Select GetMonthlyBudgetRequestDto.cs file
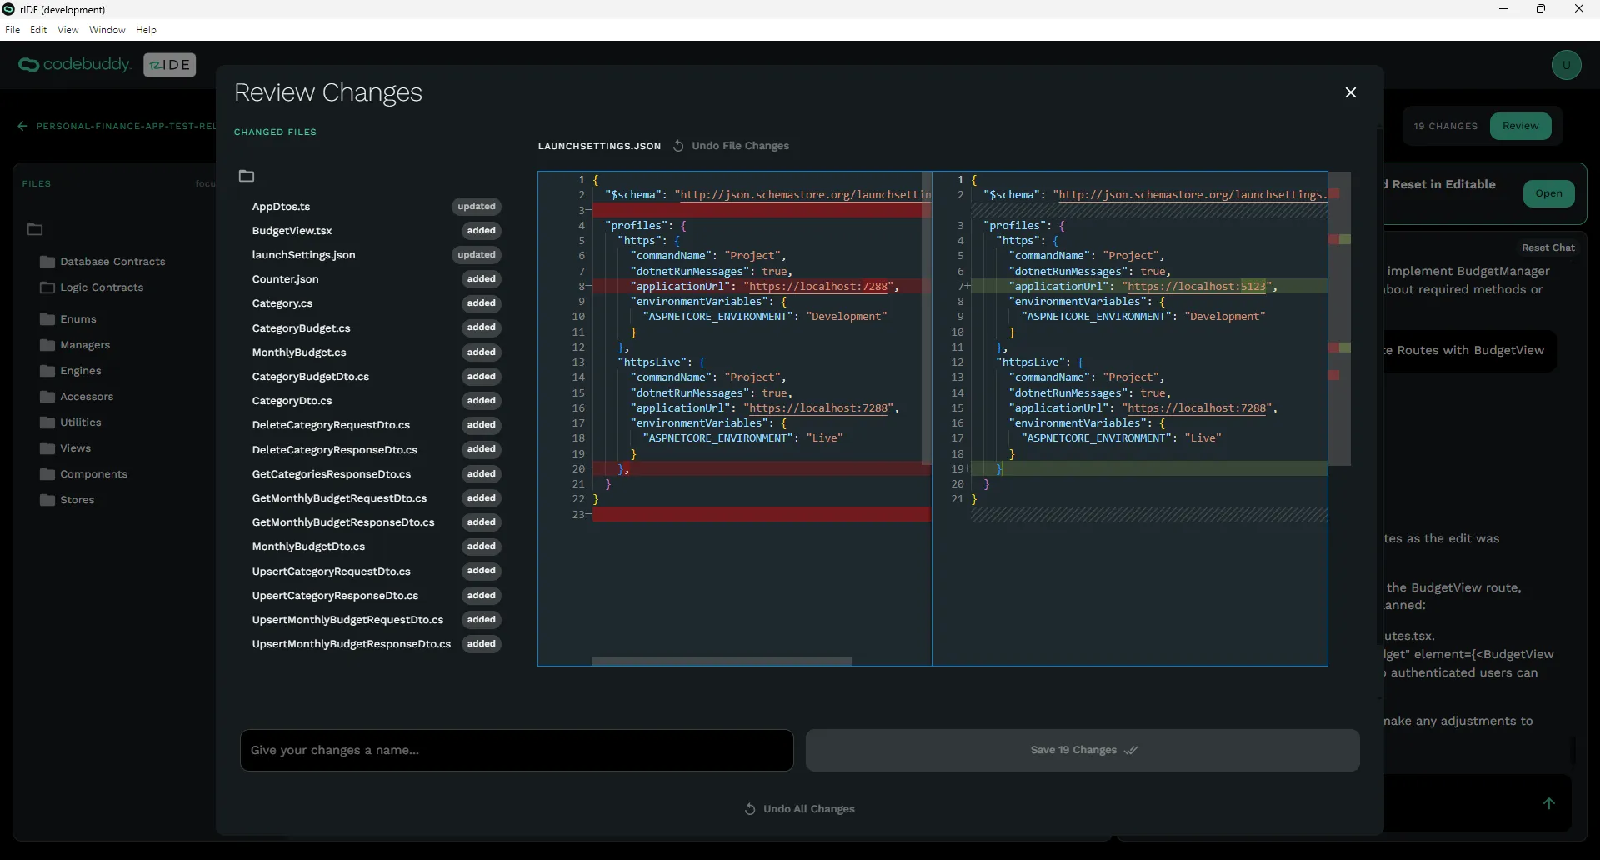 coord(339,498)
